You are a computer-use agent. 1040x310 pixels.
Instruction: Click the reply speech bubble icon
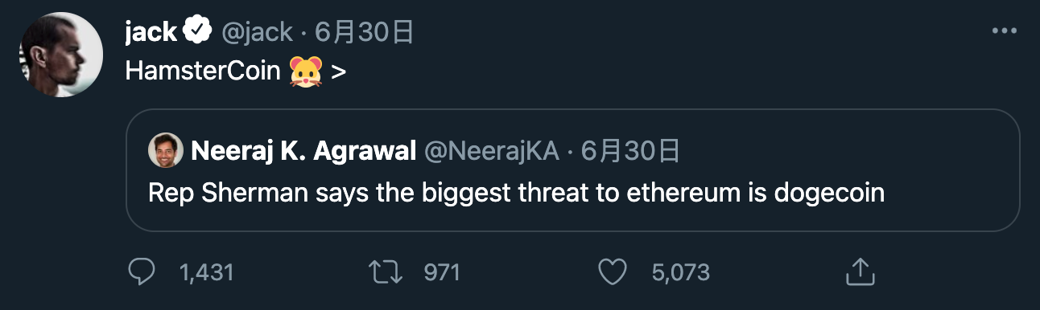(142, 271)
